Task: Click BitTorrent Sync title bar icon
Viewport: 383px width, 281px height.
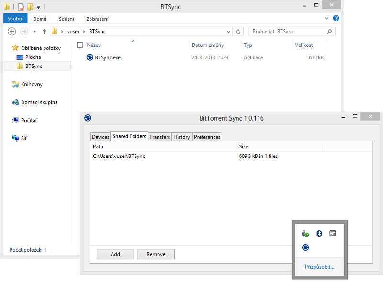Action: (x=88, y=118)
